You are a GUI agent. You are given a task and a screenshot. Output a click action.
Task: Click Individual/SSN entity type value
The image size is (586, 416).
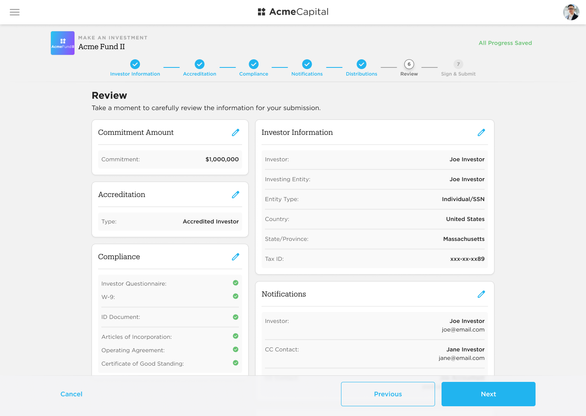(x=463, y=199)
